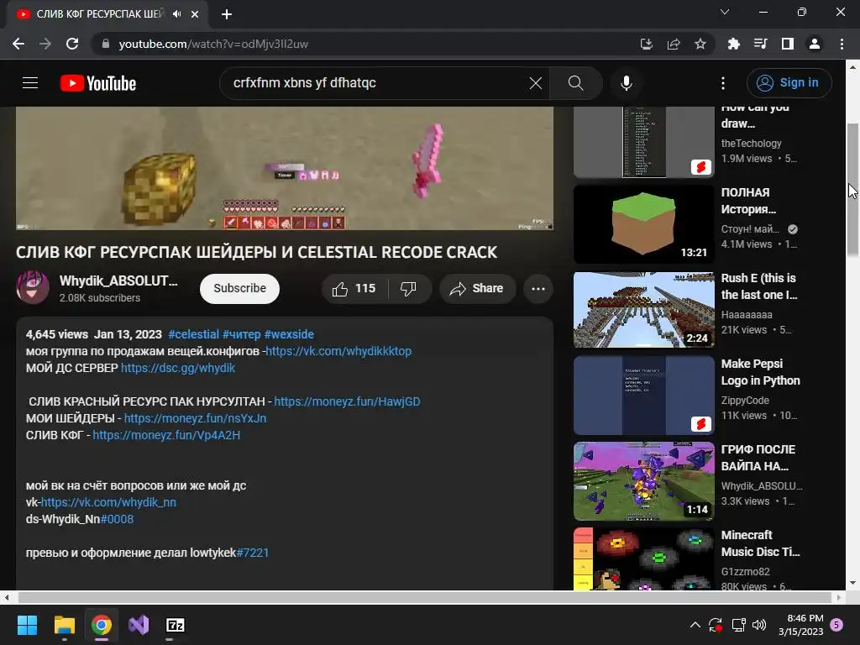Open ZippyCode channel name
Screen dimensions: 860x645
coord(745,401)
